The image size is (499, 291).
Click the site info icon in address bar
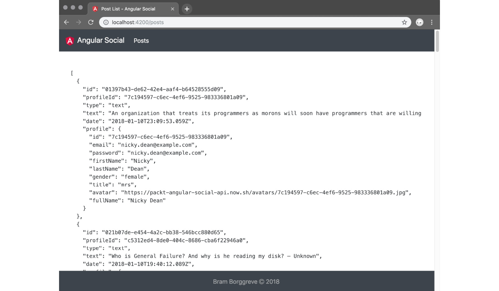click(x=106, y=22)
